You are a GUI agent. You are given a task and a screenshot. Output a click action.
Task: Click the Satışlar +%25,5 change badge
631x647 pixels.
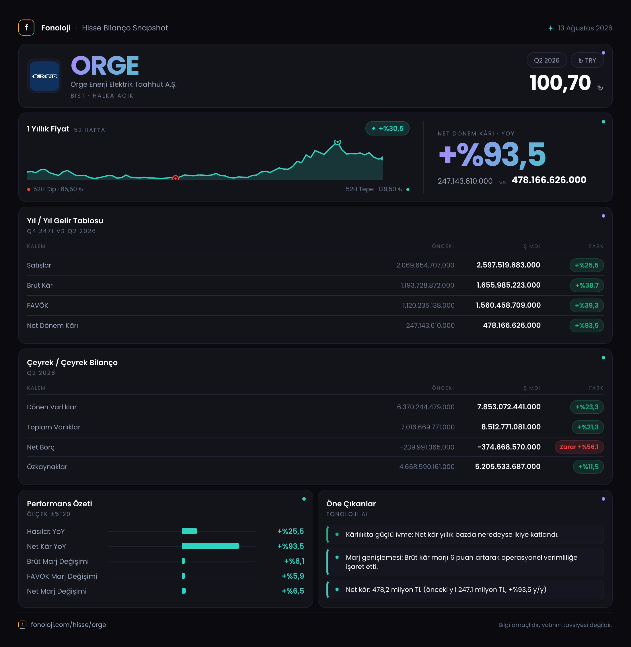(586, 265)
